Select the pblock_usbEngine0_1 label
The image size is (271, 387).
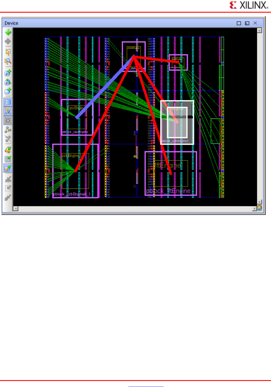click(x=72, y=194)
